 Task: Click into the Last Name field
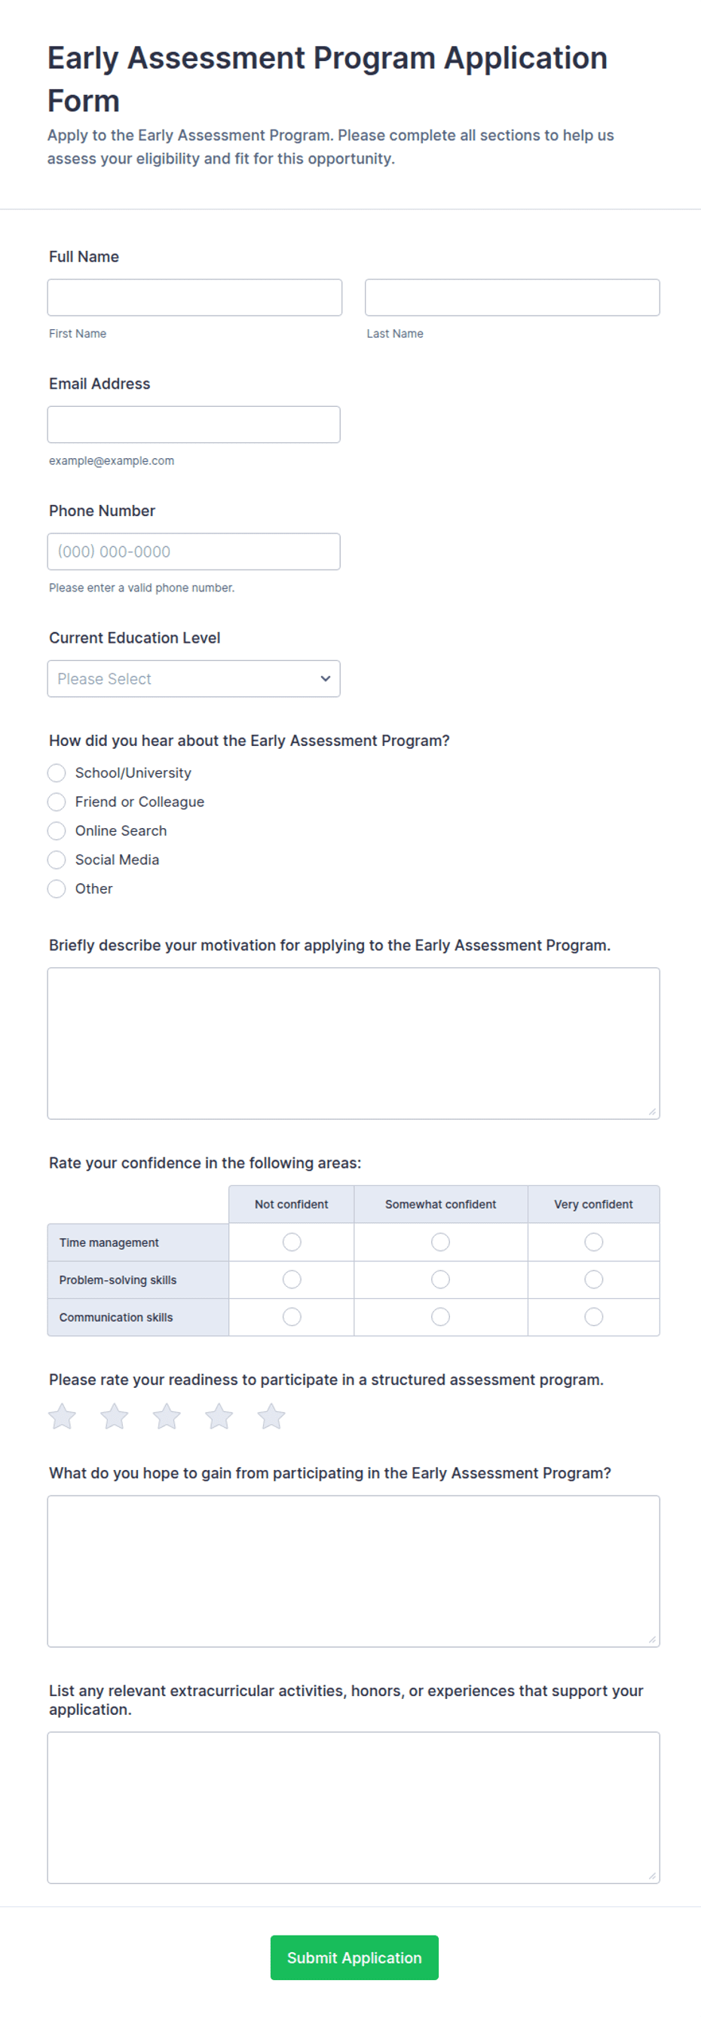(513, 298)
